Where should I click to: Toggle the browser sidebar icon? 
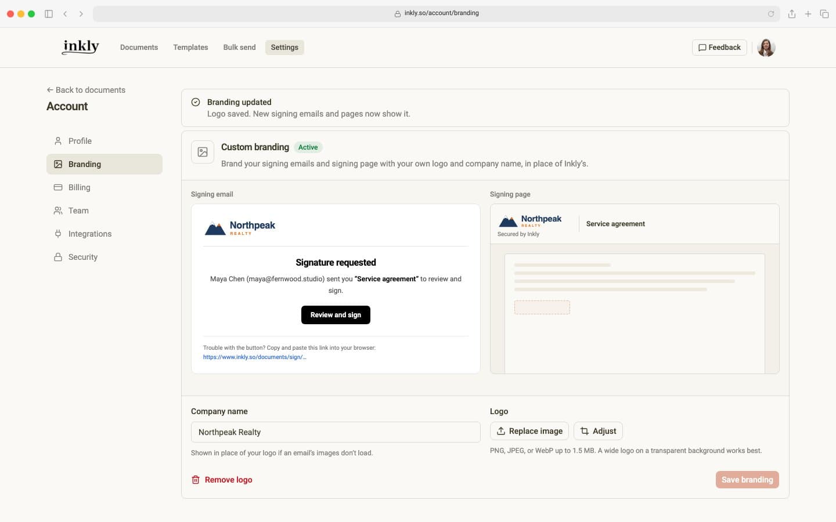pos(49,14)
